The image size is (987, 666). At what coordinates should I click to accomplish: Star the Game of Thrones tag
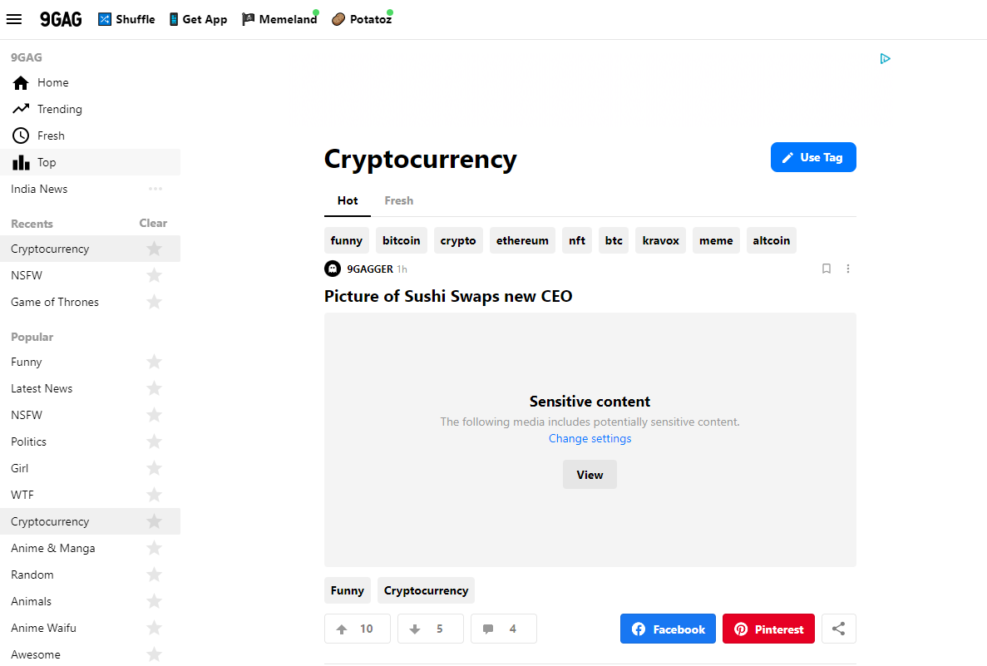tap(154, 302)
